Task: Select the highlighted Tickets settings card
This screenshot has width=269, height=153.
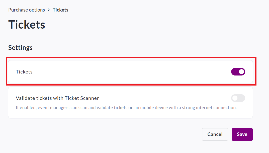Action: 130,72
